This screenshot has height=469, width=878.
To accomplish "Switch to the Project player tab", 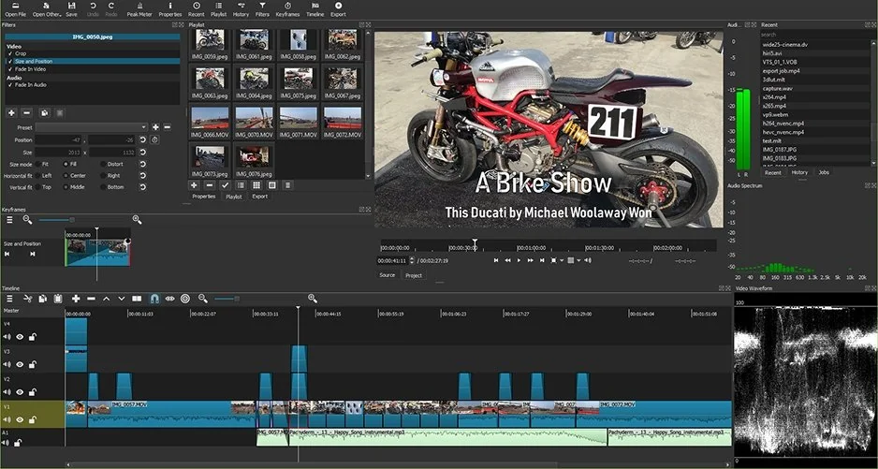I will point(414,275).
